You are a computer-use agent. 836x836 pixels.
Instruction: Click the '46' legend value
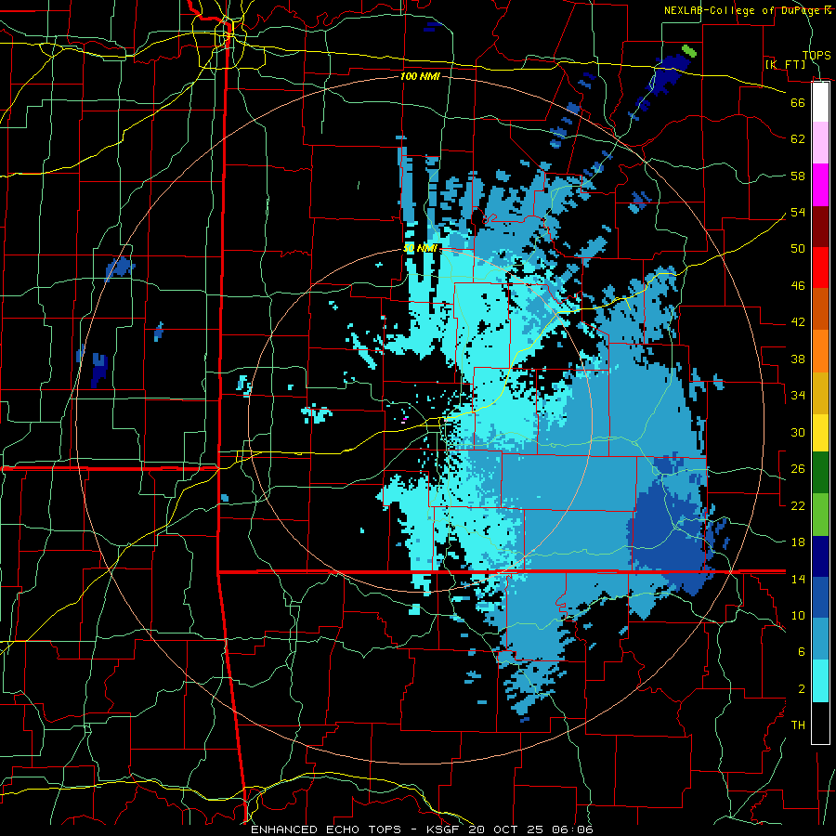[x=798, y=285]
